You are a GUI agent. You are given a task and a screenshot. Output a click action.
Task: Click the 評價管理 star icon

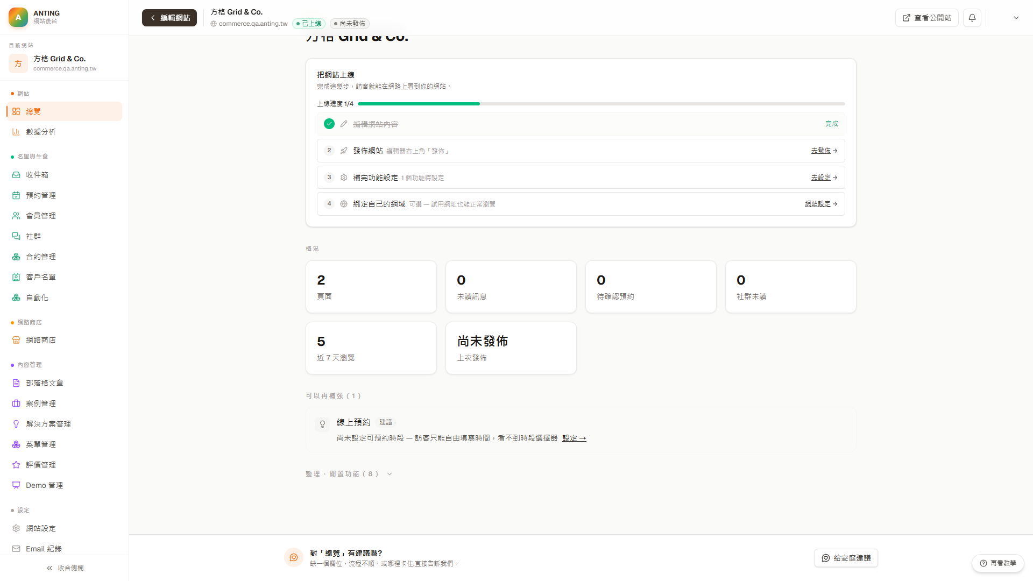16,465
